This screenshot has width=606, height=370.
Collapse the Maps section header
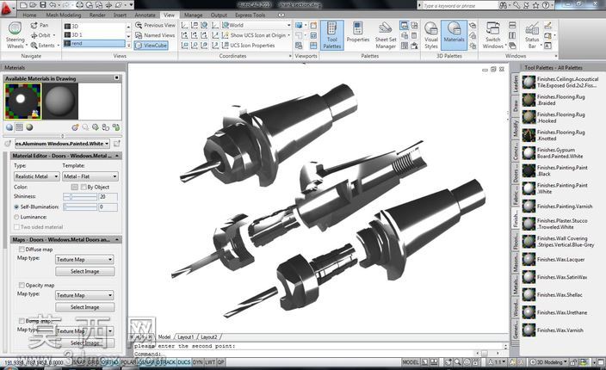point(117,240)
